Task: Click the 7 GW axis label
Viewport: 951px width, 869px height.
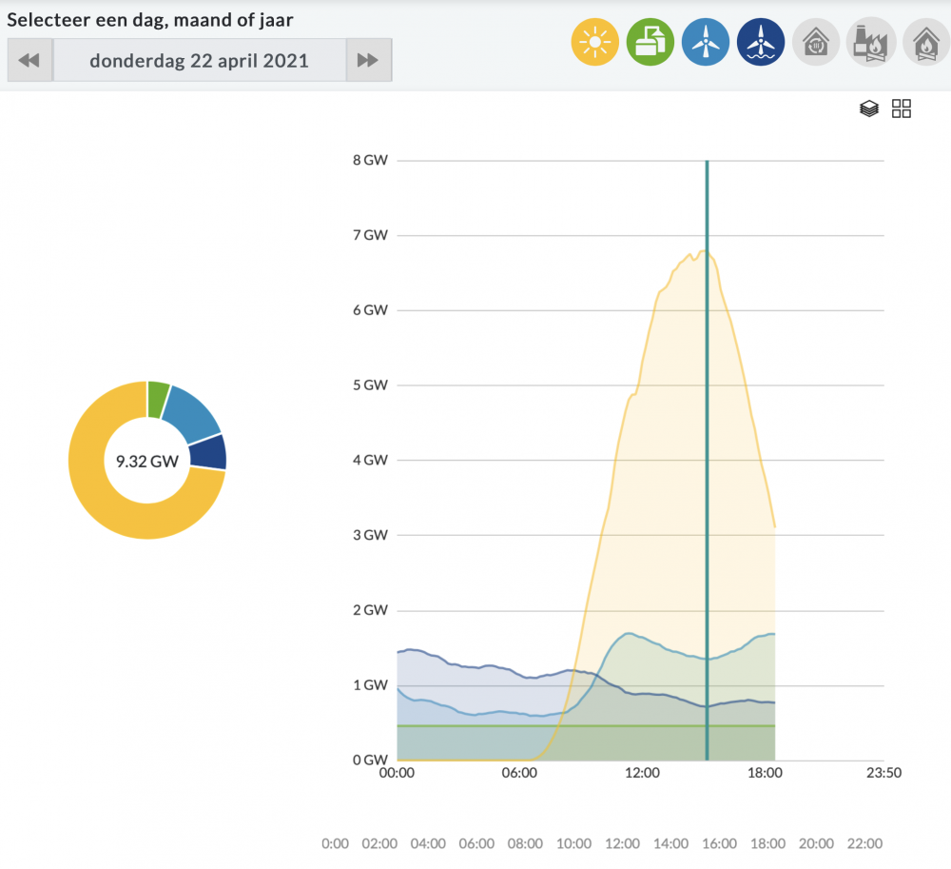Action: (x=370, y=235)
